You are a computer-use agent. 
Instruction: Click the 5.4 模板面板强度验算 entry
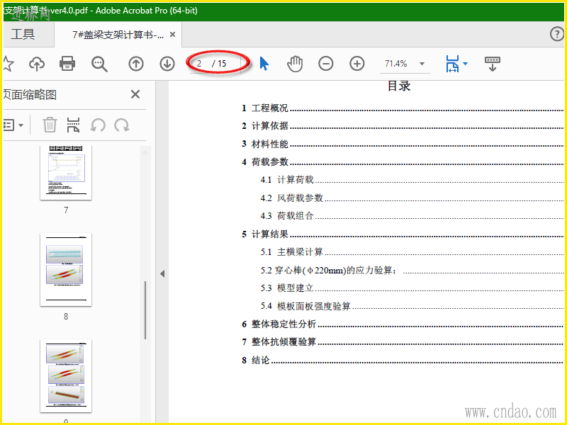point(412,306)
